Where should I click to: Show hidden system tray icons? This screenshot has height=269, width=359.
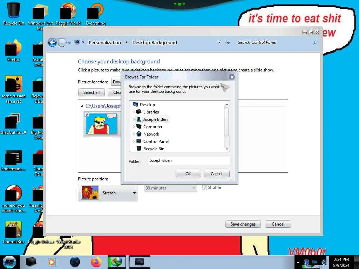pos(298,262)
